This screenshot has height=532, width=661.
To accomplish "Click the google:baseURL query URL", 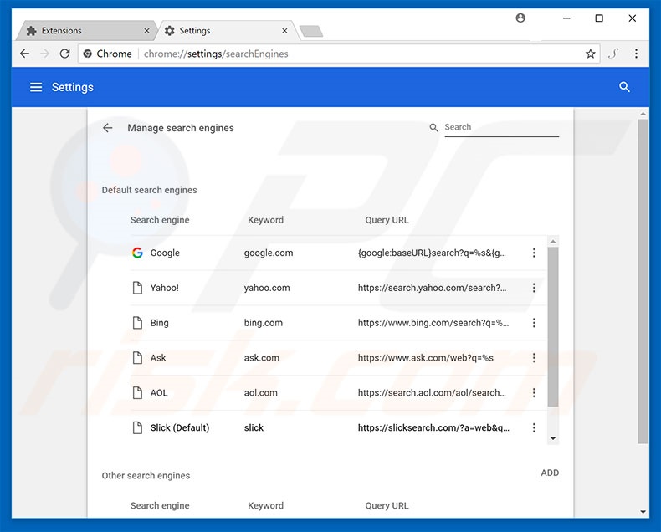I will [432, 253].
